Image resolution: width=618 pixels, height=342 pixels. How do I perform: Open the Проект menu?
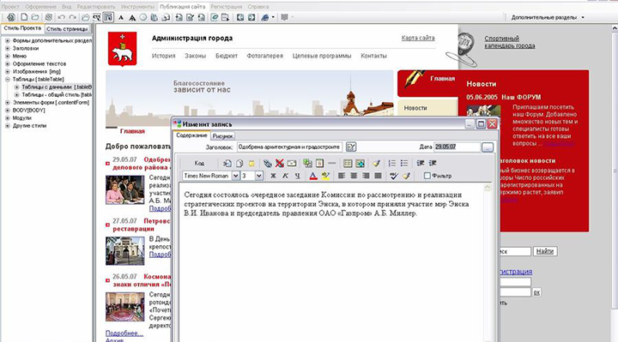click(10, 7)
